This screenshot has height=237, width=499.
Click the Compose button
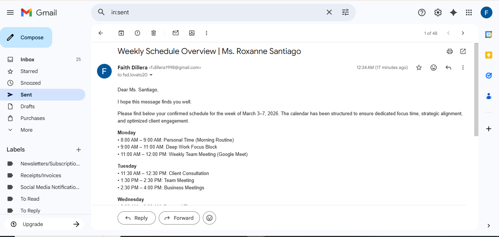tap(26, 37)
